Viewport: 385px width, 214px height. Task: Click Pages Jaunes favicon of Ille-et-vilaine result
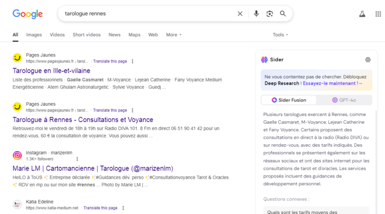(x=17, y=58)
